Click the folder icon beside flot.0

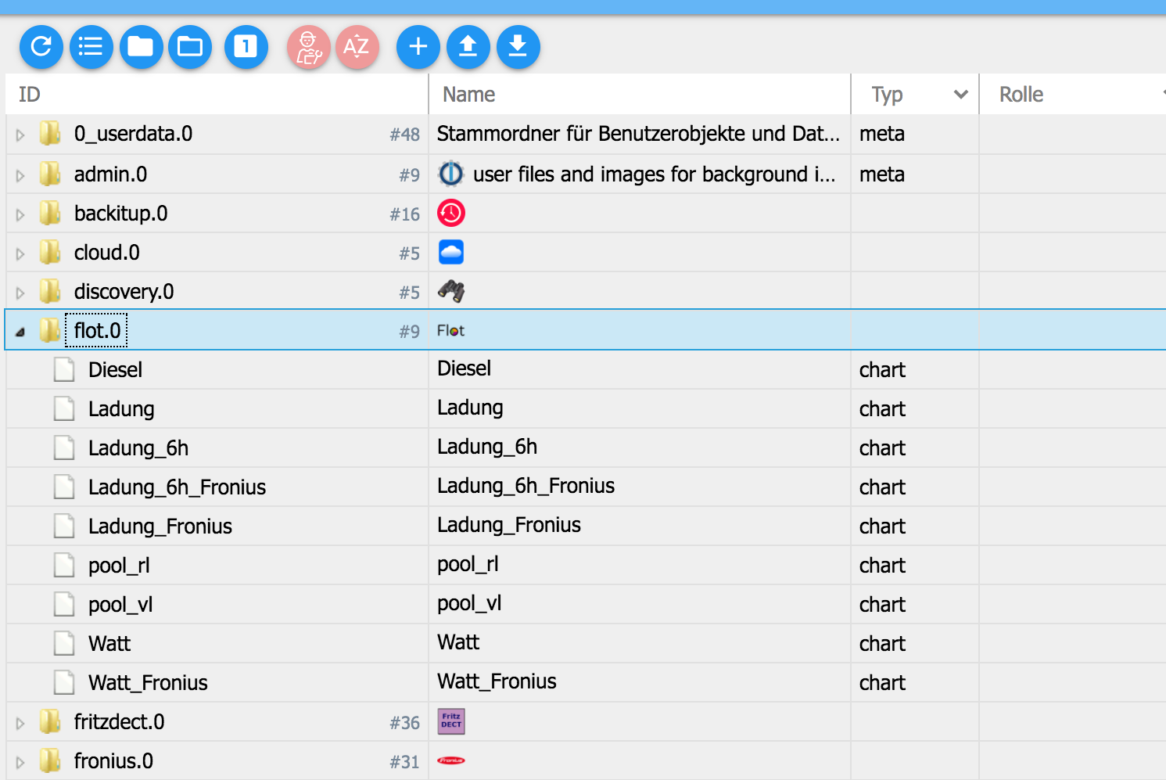[x=50, y=330]
